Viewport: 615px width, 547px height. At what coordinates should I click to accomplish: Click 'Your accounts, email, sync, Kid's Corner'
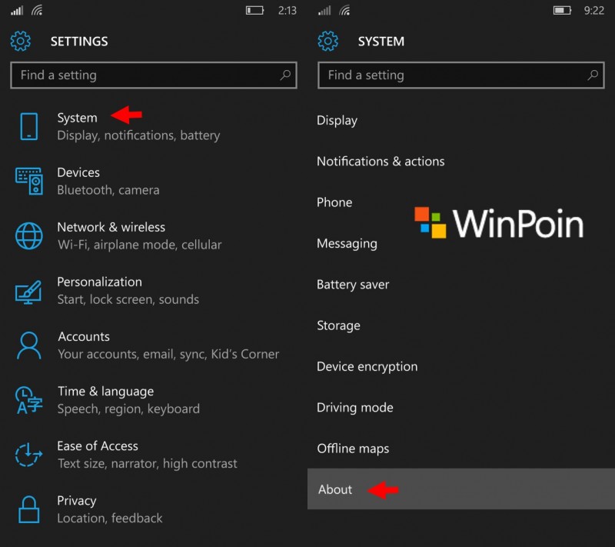[168, 354]
